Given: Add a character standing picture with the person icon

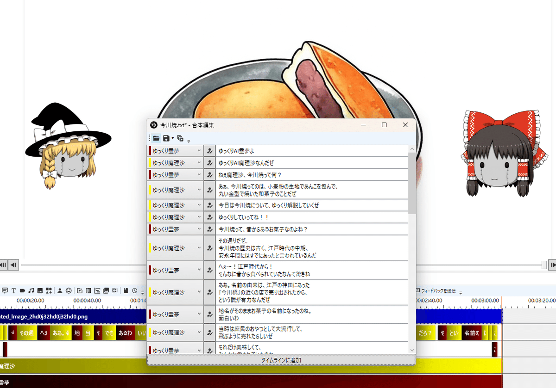Looking at the screenshot, I should click(60, 290).
